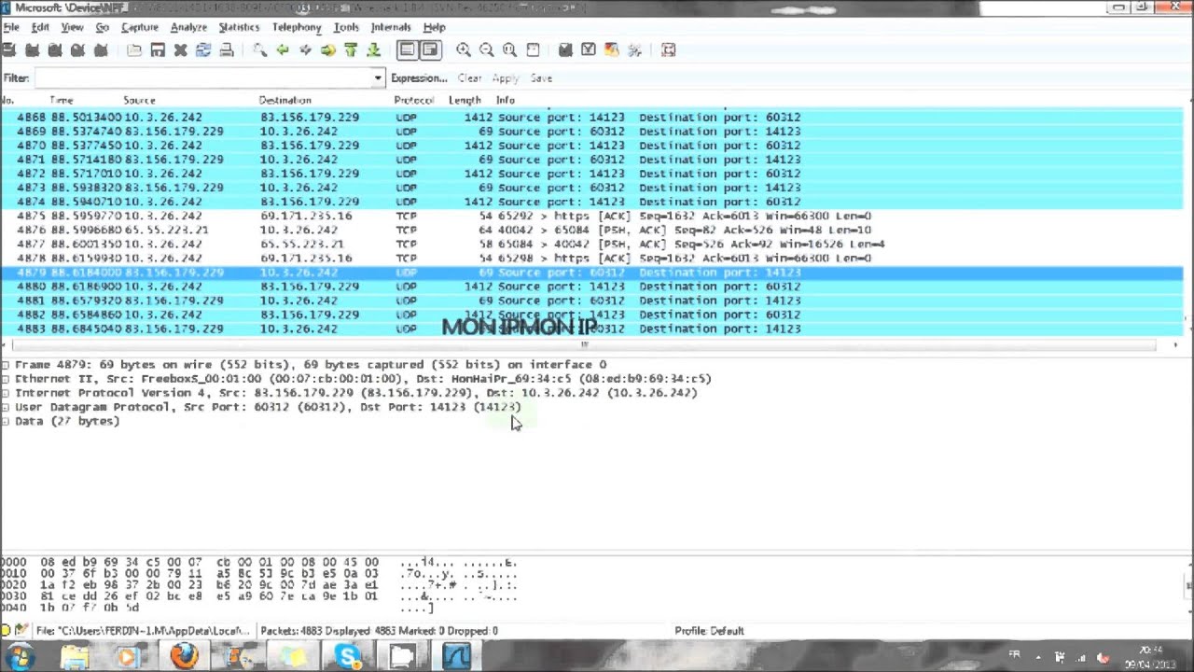Image resolution: width=1194 pixels, height=672 pixels.
Task: Jump to the last packet using toolbar arrow
Action: point(373,50)
